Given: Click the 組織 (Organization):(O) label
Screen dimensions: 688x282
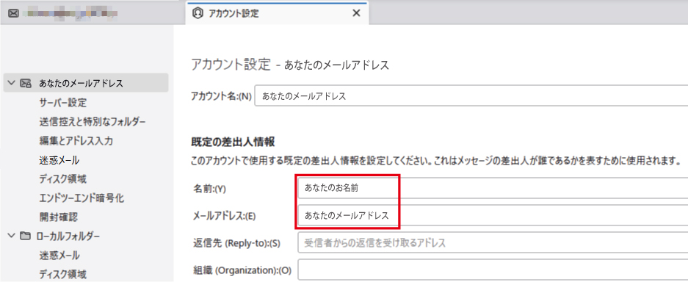Looking at the screenshot, I should coord(242,270).
